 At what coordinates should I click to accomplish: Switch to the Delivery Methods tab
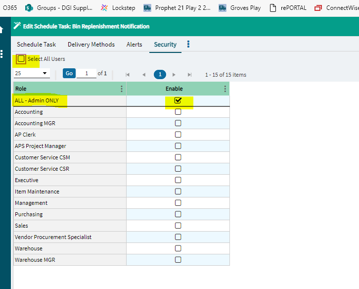tap(91, 45)
